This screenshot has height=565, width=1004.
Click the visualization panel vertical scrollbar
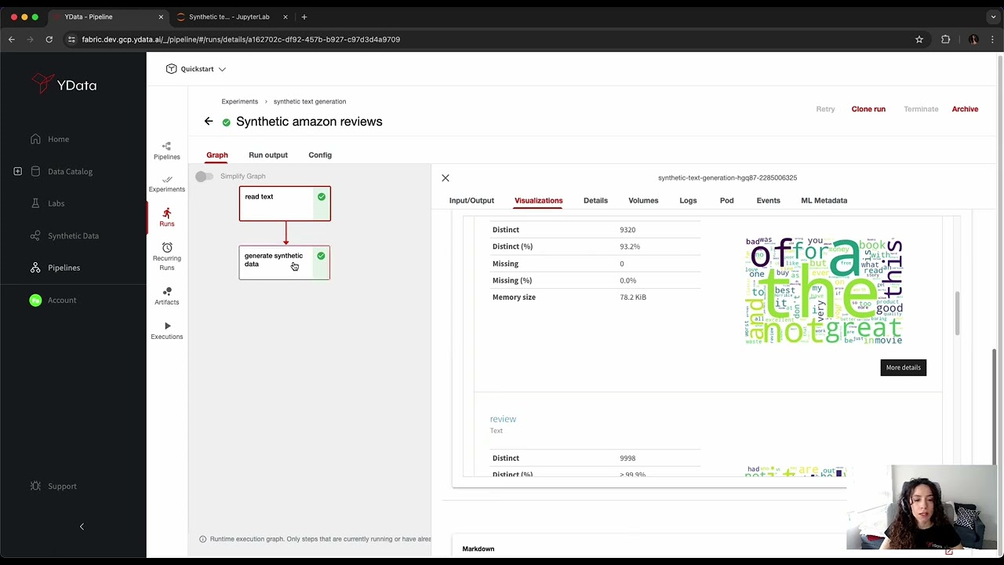coord(957,313)
